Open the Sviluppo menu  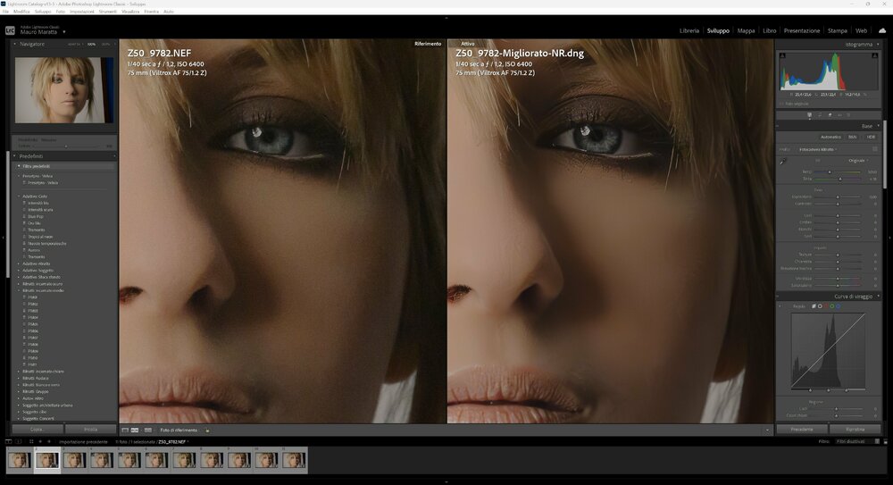(x=43, y=12)
